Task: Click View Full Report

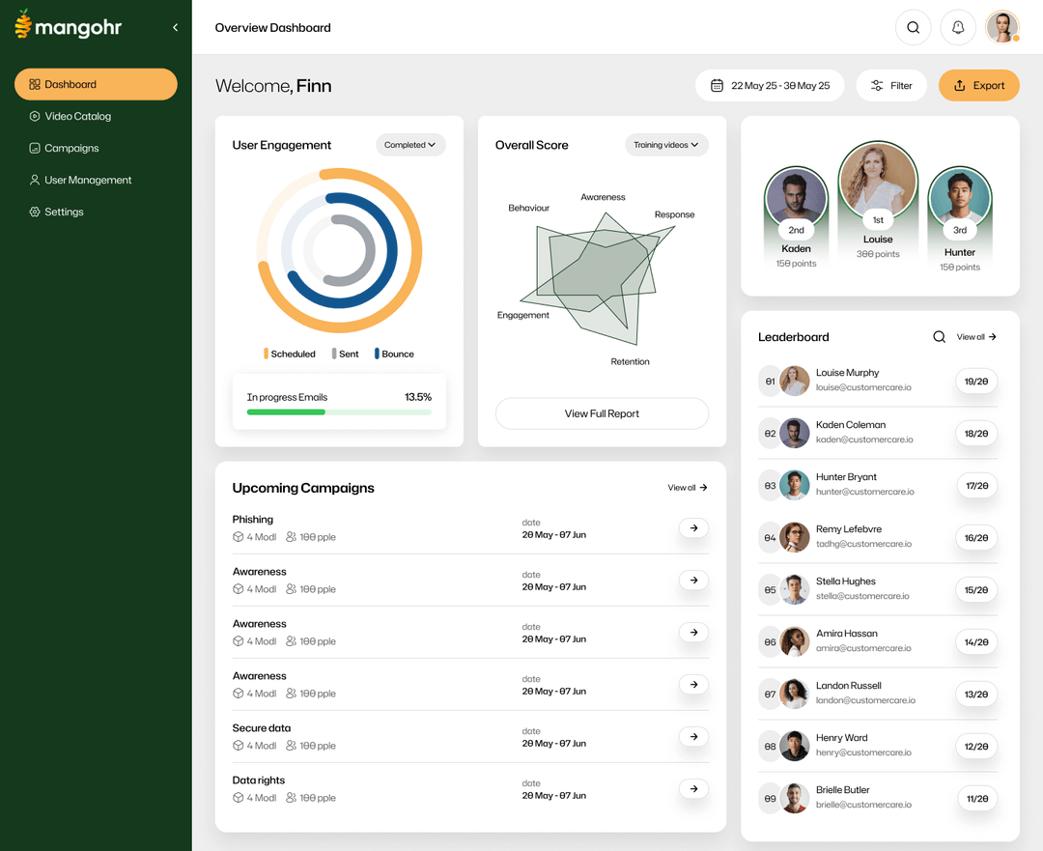Action: [602, 412]
